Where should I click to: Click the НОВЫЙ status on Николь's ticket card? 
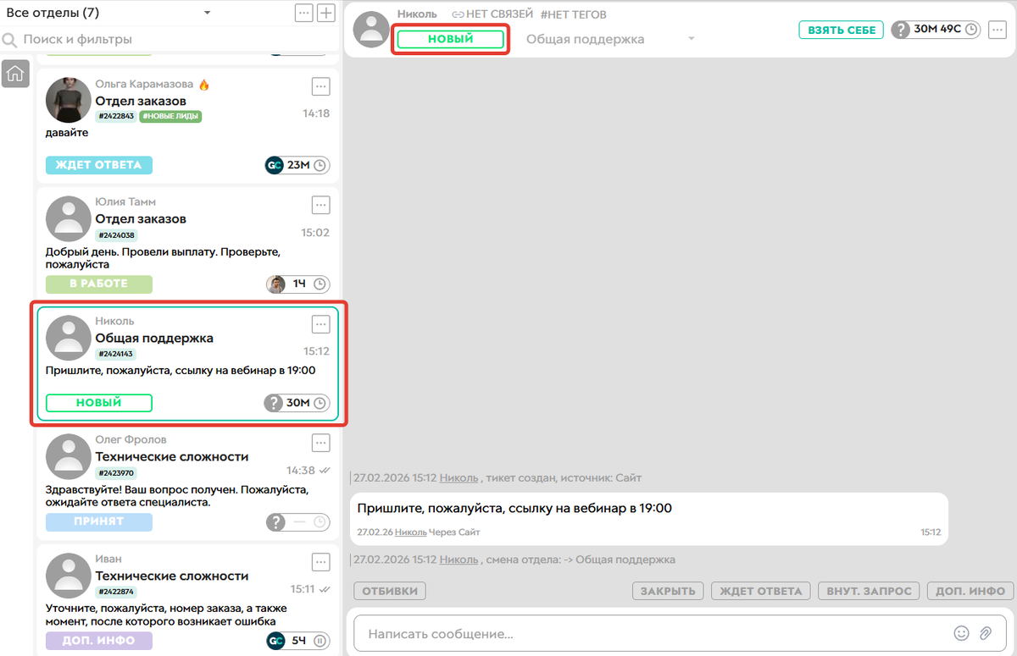point(99,403)
